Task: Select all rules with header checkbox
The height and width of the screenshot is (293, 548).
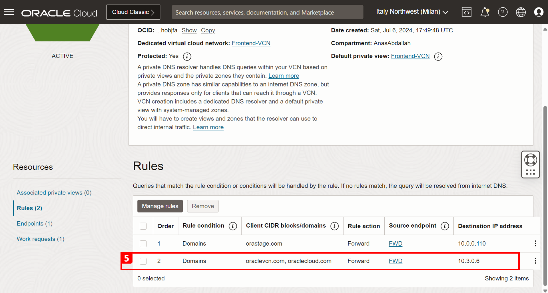Action: click(143, 226)
